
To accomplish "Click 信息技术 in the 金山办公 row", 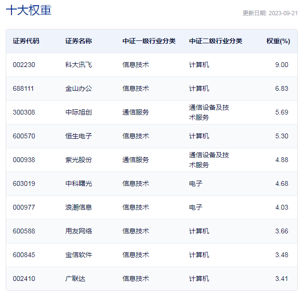I will click(136, 88).
